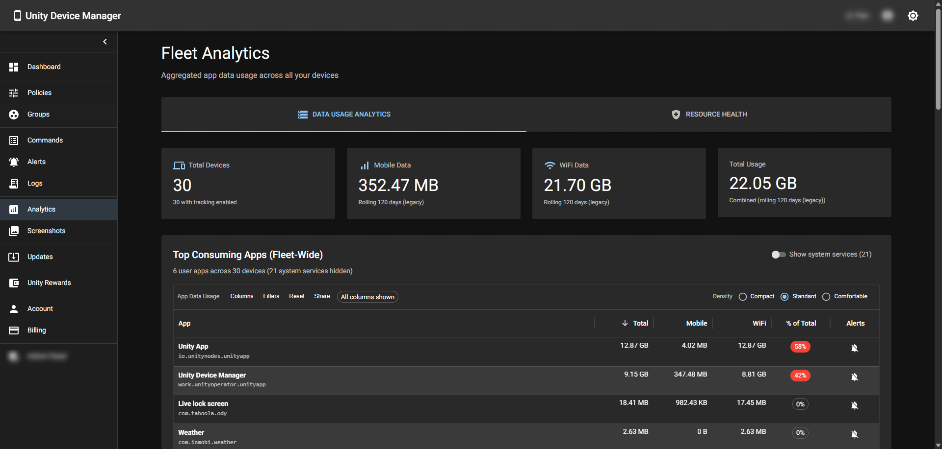Click the Account person icon
This screenshot has height=449, width=942.
click(14, 309)
